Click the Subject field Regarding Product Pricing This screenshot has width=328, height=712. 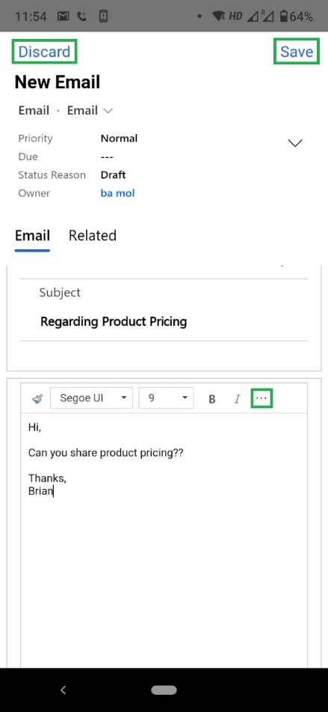point(114,321)
